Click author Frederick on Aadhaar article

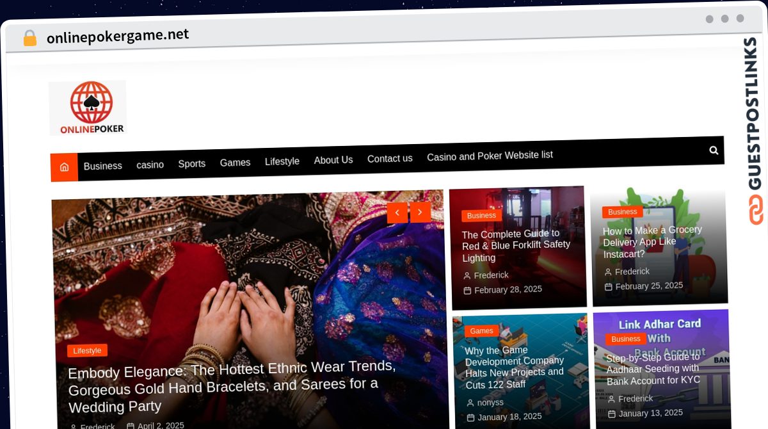[636, 398]
